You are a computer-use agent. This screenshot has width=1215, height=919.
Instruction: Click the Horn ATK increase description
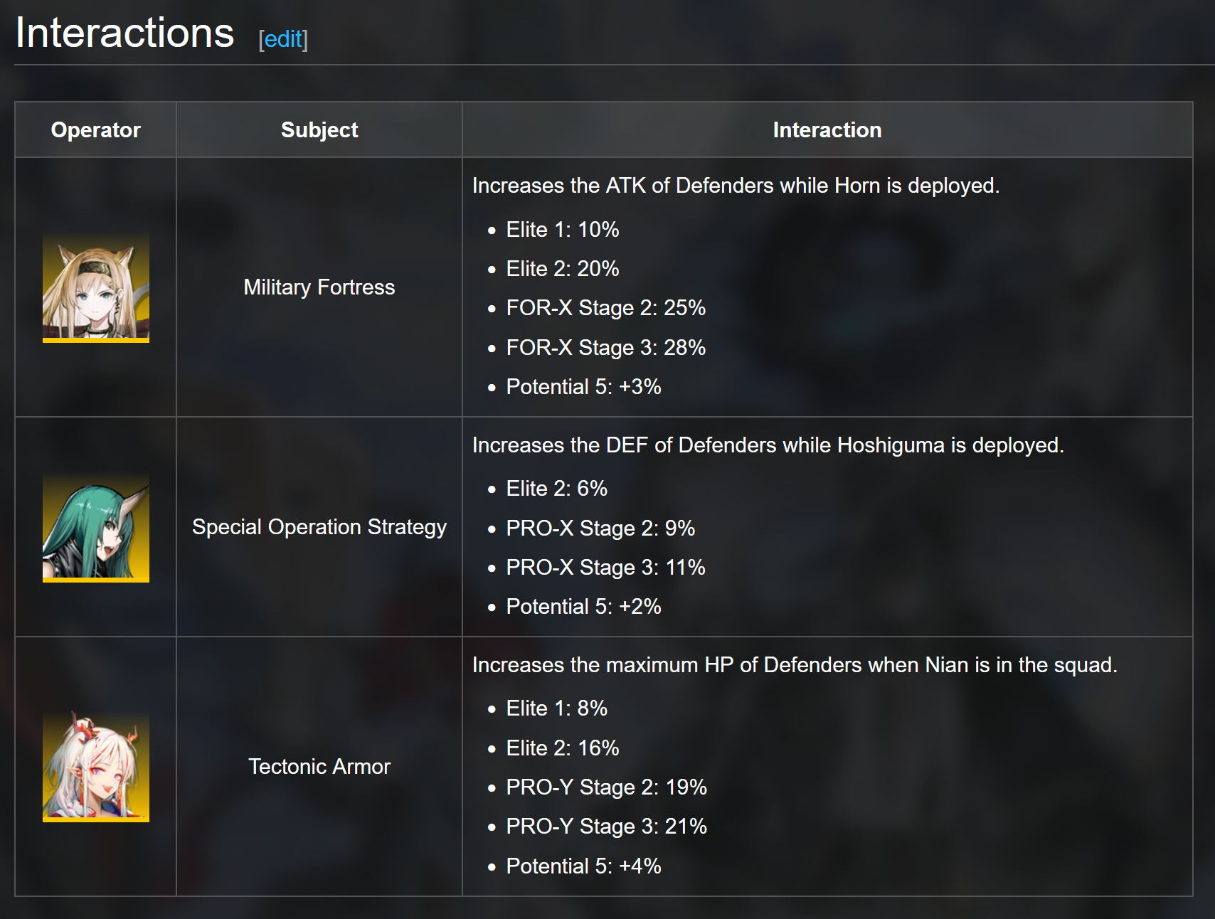coord(736,185)
